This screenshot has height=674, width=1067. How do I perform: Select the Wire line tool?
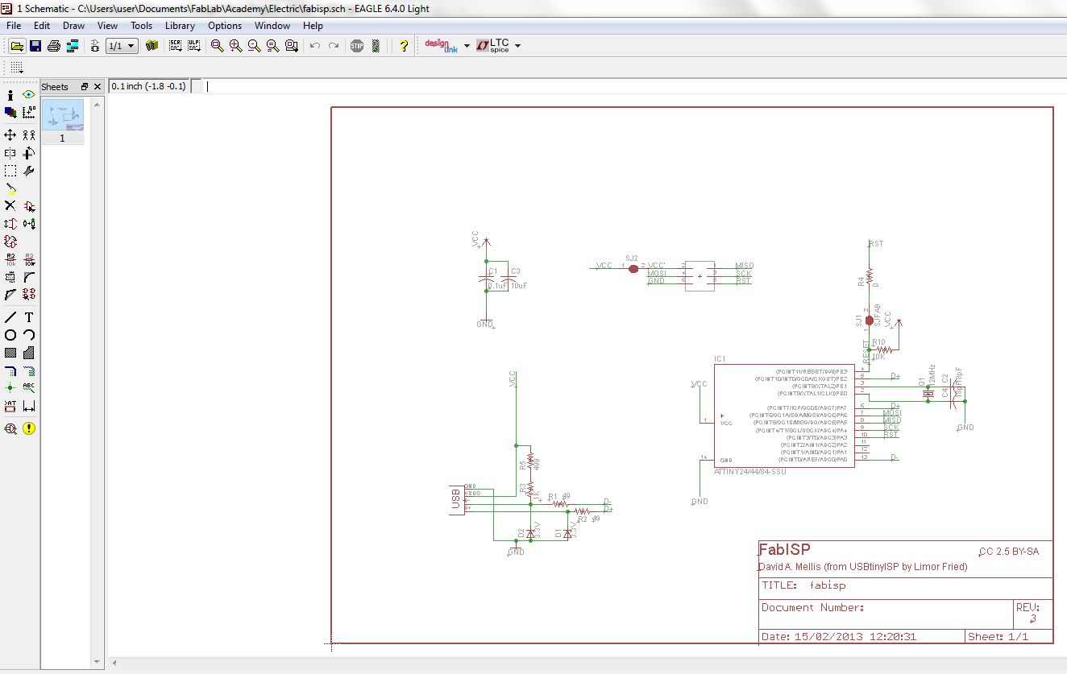tap(10, 317)
